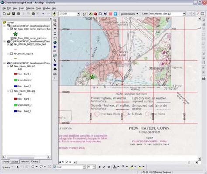Collapse the New_Haven_1984.jp2 layer tree

click(x=8, y=66)
